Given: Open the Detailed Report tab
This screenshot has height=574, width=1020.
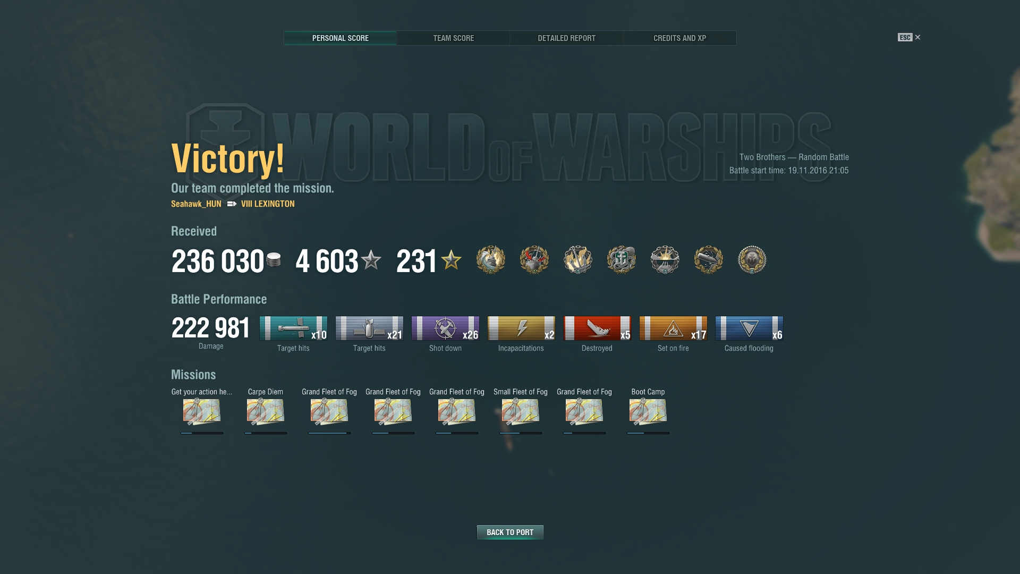Looking at the screenshot, I should click(x=566, y=38).
